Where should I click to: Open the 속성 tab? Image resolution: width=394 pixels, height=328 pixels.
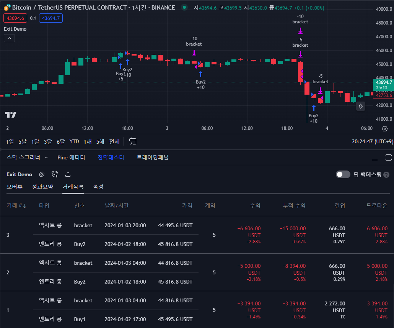[x=98, y=187]
